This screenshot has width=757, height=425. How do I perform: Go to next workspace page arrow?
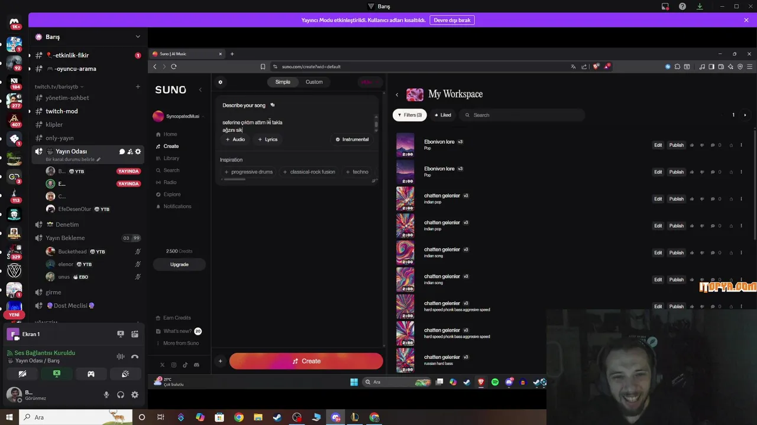click(x=745, y=115)
